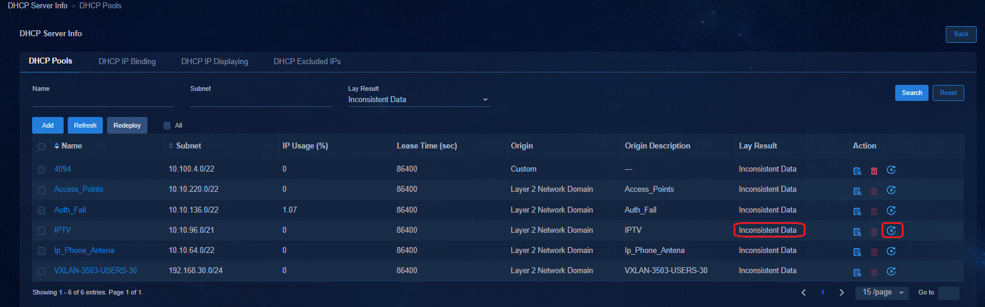985x307 pixels.
Task: Open the Auth_Fail pool link
Action: click(70, 210)
